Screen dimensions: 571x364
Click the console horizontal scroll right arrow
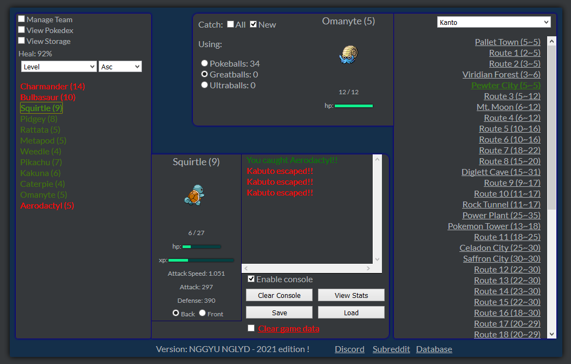coord(368,268)
